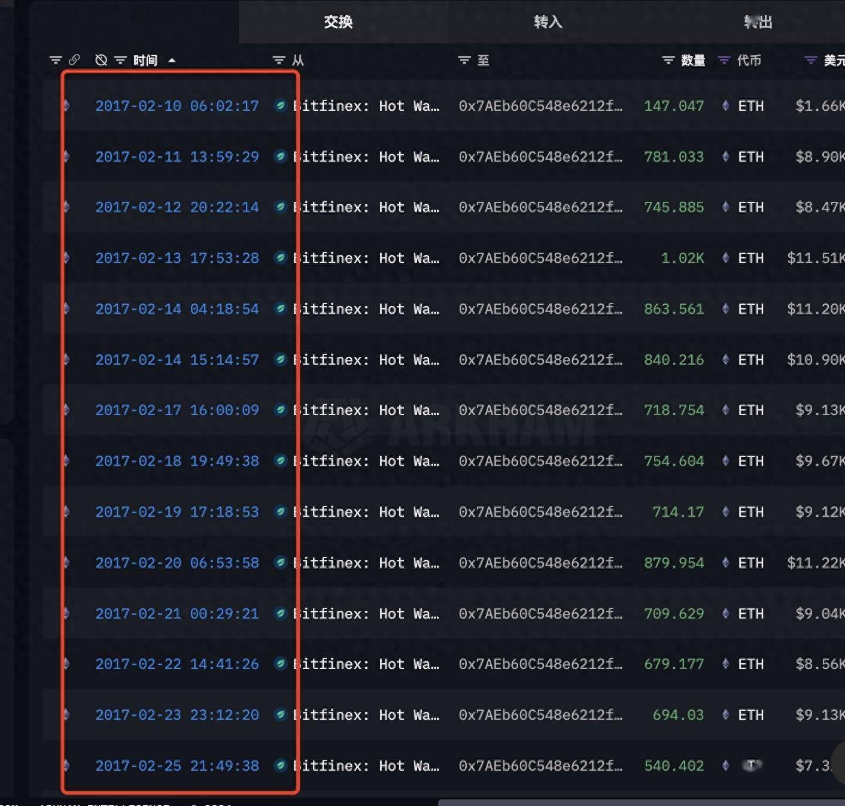Click the 时间 column header
The width and height of the screenshot is (845, 806).
[x=145, y=60]
